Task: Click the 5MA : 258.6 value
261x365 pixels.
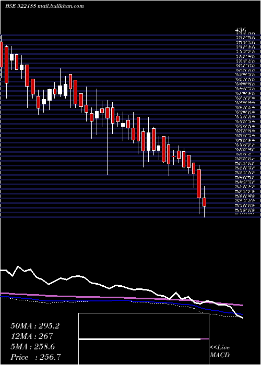Action: tap(32, 347)
